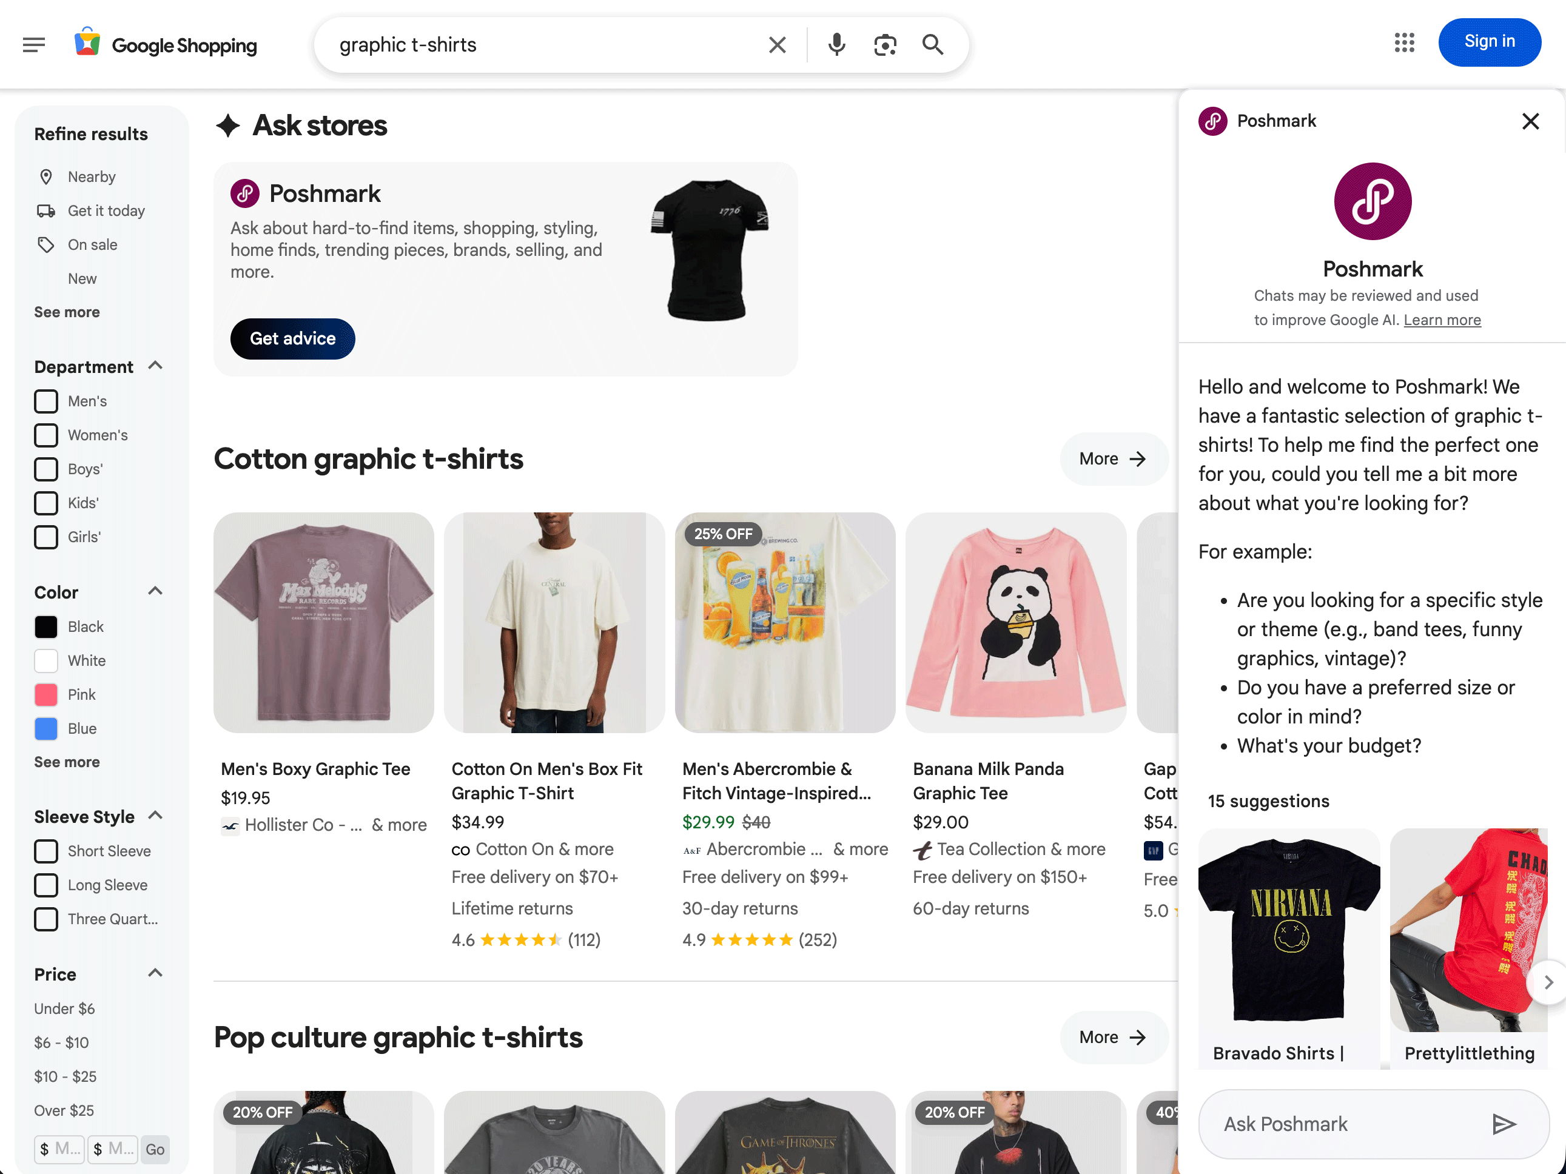Collapse the Sleeve Style section
Viewport: 1566px width, 1174px height.
click(x=156, y=815)
